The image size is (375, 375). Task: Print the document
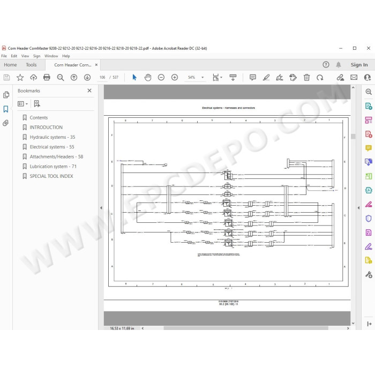point(47,77)
